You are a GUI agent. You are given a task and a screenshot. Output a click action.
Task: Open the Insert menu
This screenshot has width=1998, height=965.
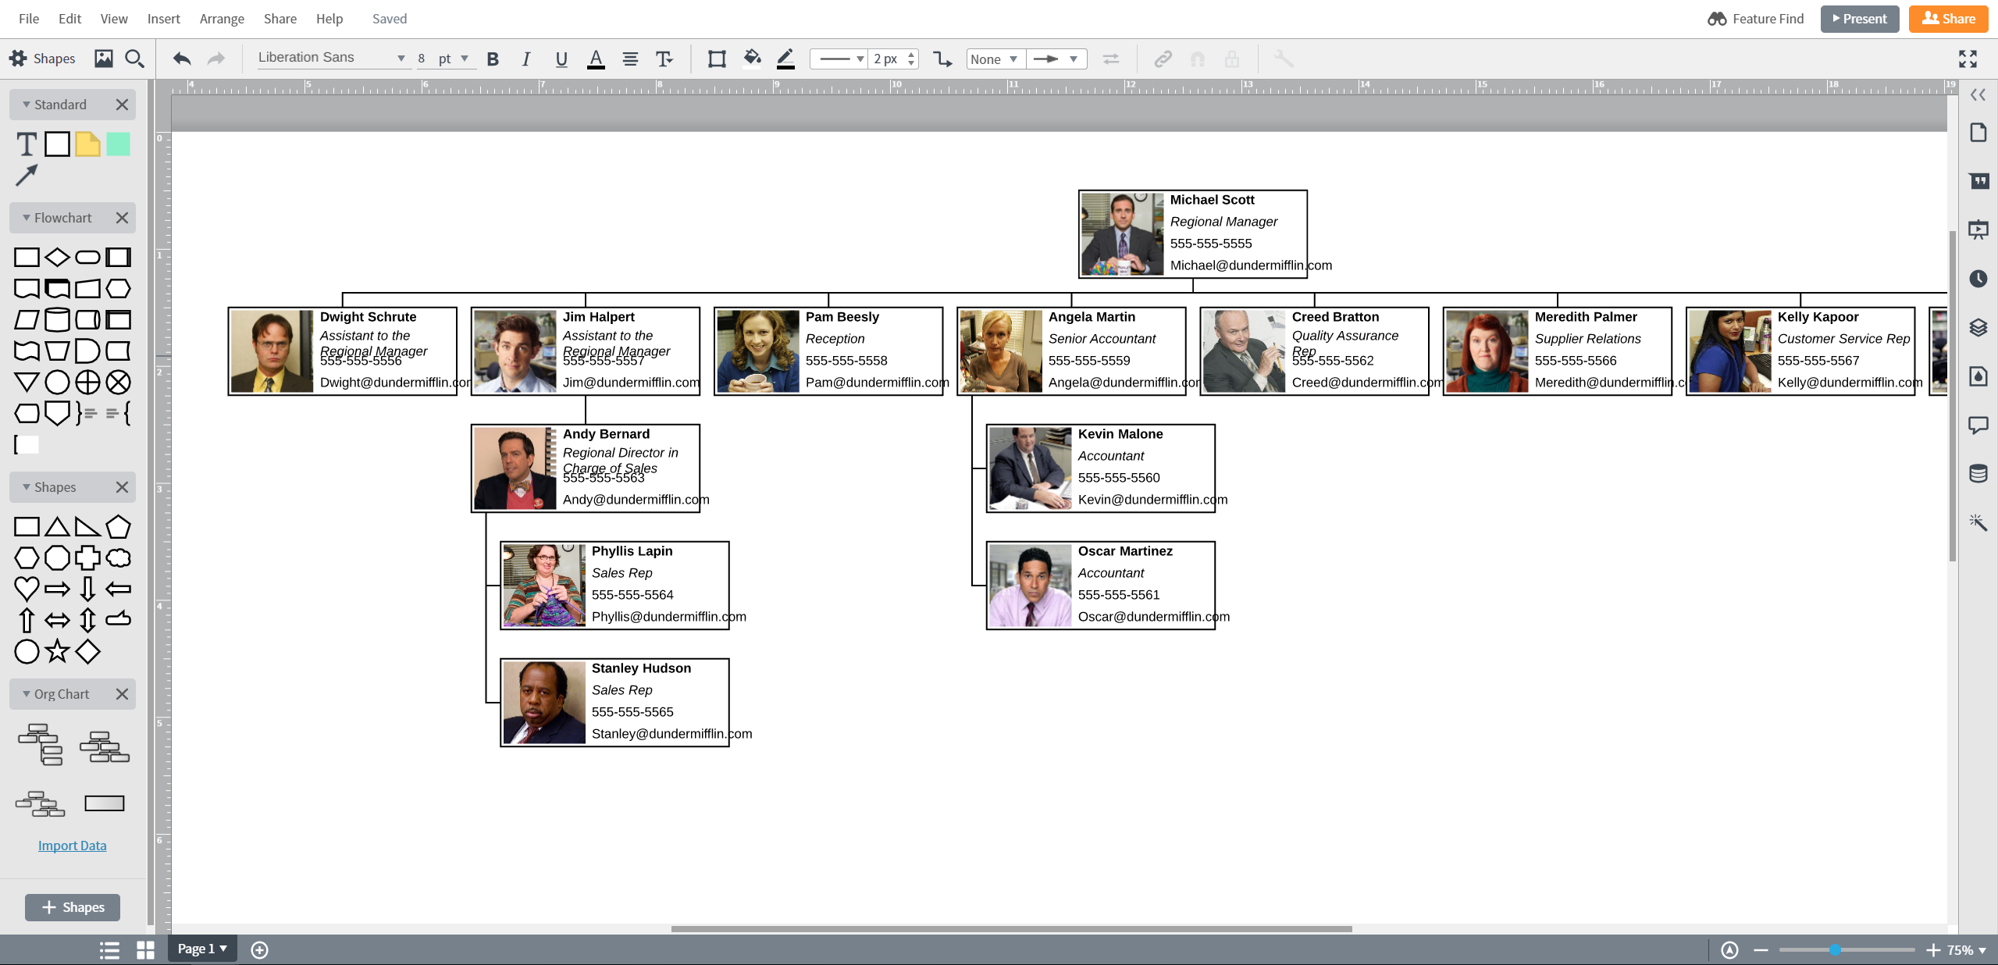pos(163,19)
